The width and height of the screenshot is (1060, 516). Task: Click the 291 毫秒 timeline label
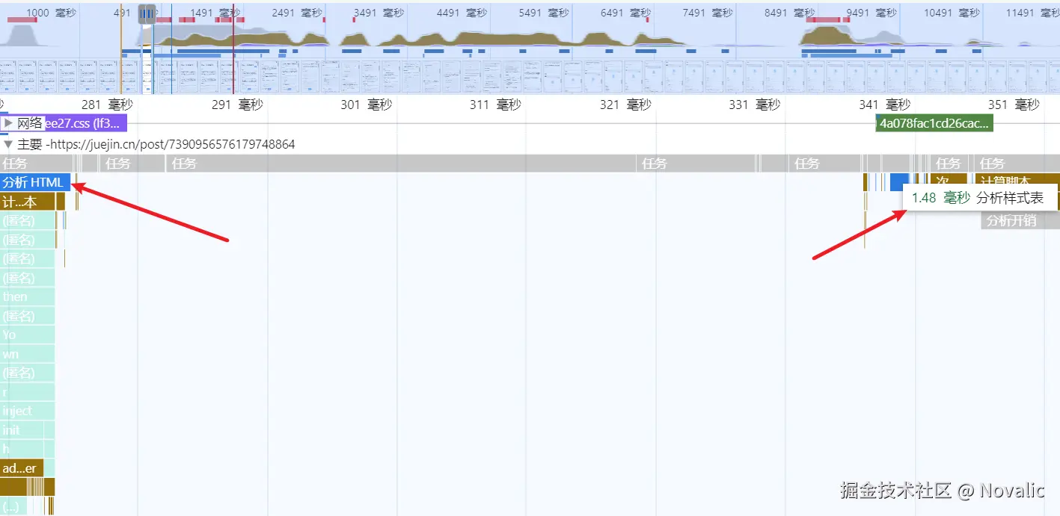(236, 104)
